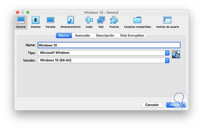Open the Tipo dropdown
Image resolution: width=203 pixels, height=129 pixels.
[x=104, y=53]
